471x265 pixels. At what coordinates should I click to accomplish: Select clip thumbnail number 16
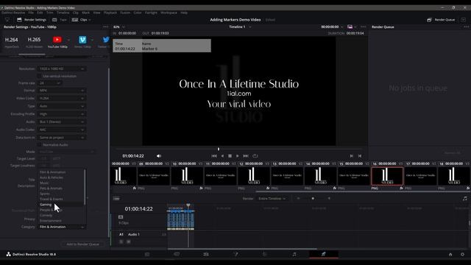pos(387,177)
